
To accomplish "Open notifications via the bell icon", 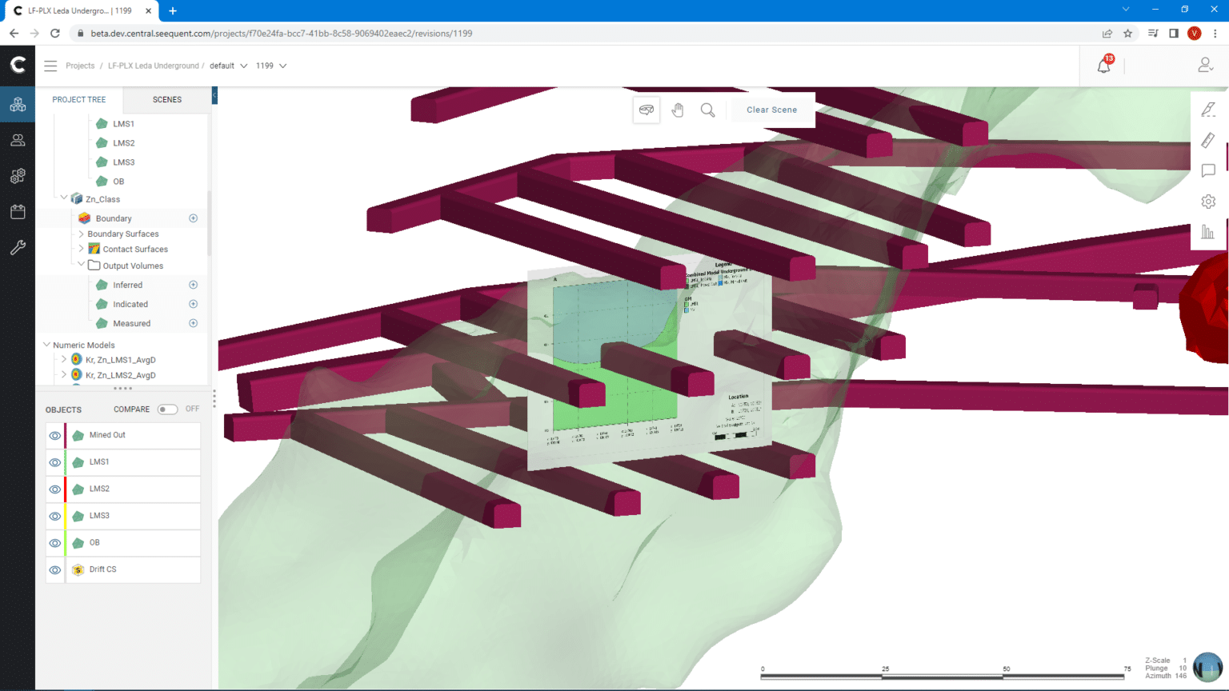I will pyautogui.click(x=1103, y=65).
